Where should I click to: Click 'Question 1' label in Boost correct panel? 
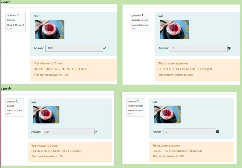13,15
